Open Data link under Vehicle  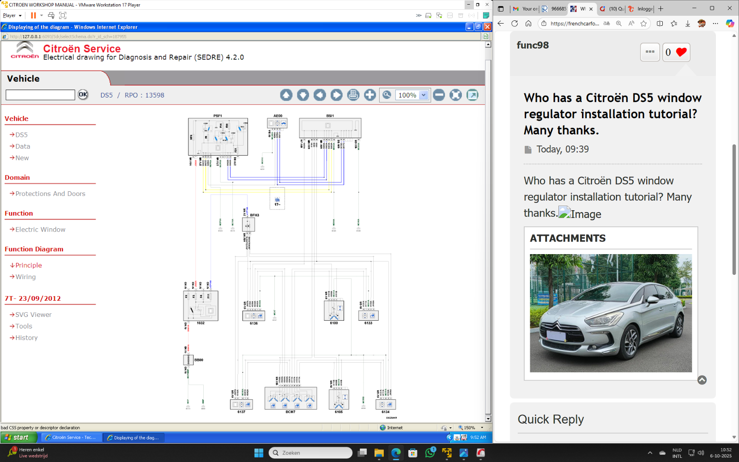click(x=23, y=146)
